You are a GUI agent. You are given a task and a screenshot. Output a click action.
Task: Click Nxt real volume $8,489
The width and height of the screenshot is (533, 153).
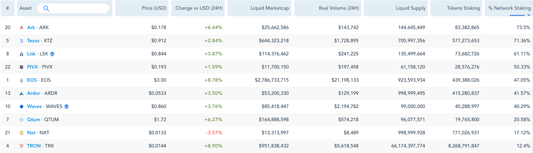(x=351, y=133)
